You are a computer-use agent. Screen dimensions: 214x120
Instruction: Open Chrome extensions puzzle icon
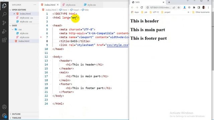[194, 7]
